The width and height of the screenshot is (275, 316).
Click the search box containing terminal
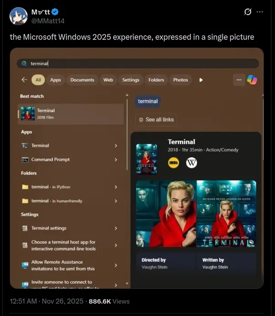(137, 64)
